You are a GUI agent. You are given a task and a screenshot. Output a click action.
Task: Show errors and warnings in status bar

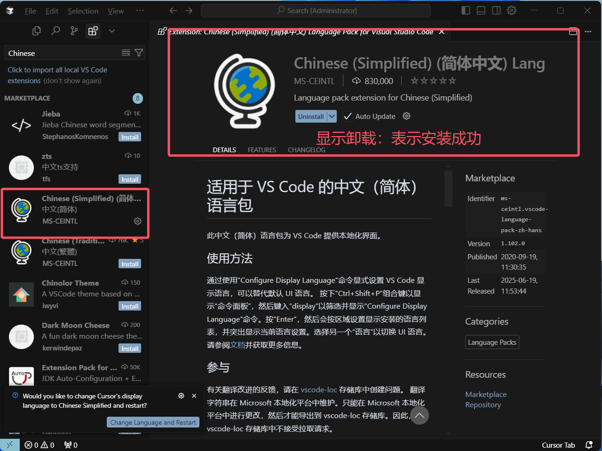(x=40, y=445)
